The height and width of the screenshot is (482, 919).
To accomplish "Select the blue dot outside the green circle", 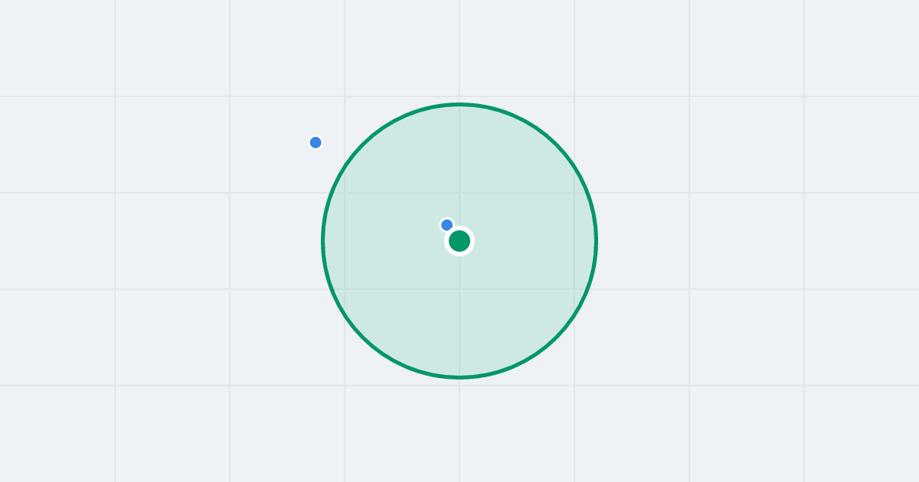I will click(x=316, y=142).
